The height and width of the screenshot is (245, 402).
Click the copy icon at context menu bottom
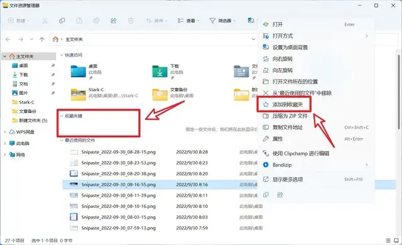click(266, 195)
